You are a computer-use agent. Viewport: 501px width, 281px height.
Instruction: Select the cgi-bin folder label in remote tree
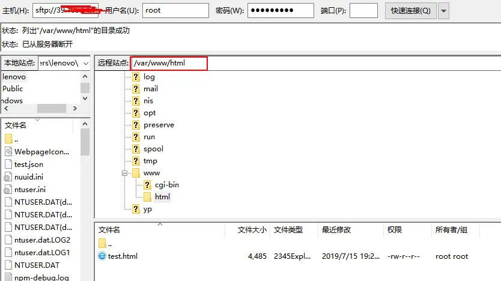(x=167, y=185)
